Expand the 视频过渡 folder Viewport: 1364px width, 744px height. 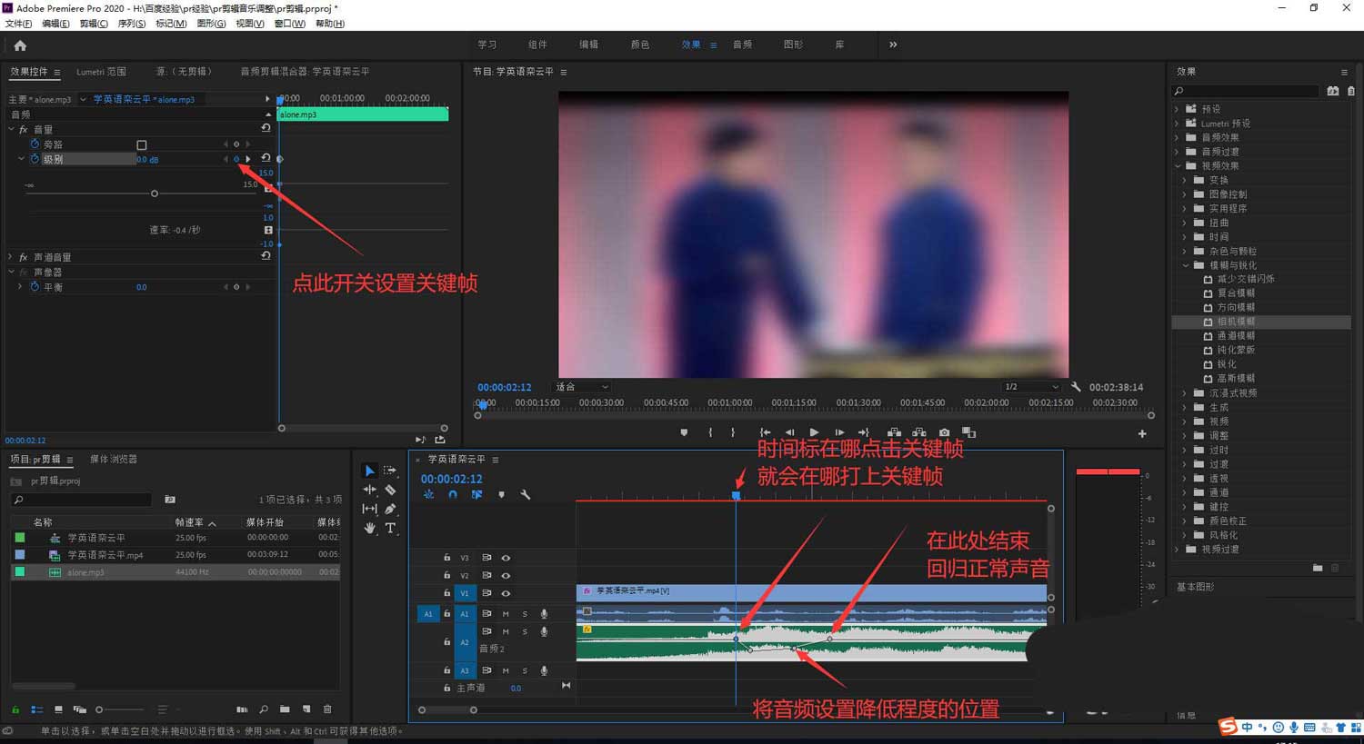[x=1177, y=550]
